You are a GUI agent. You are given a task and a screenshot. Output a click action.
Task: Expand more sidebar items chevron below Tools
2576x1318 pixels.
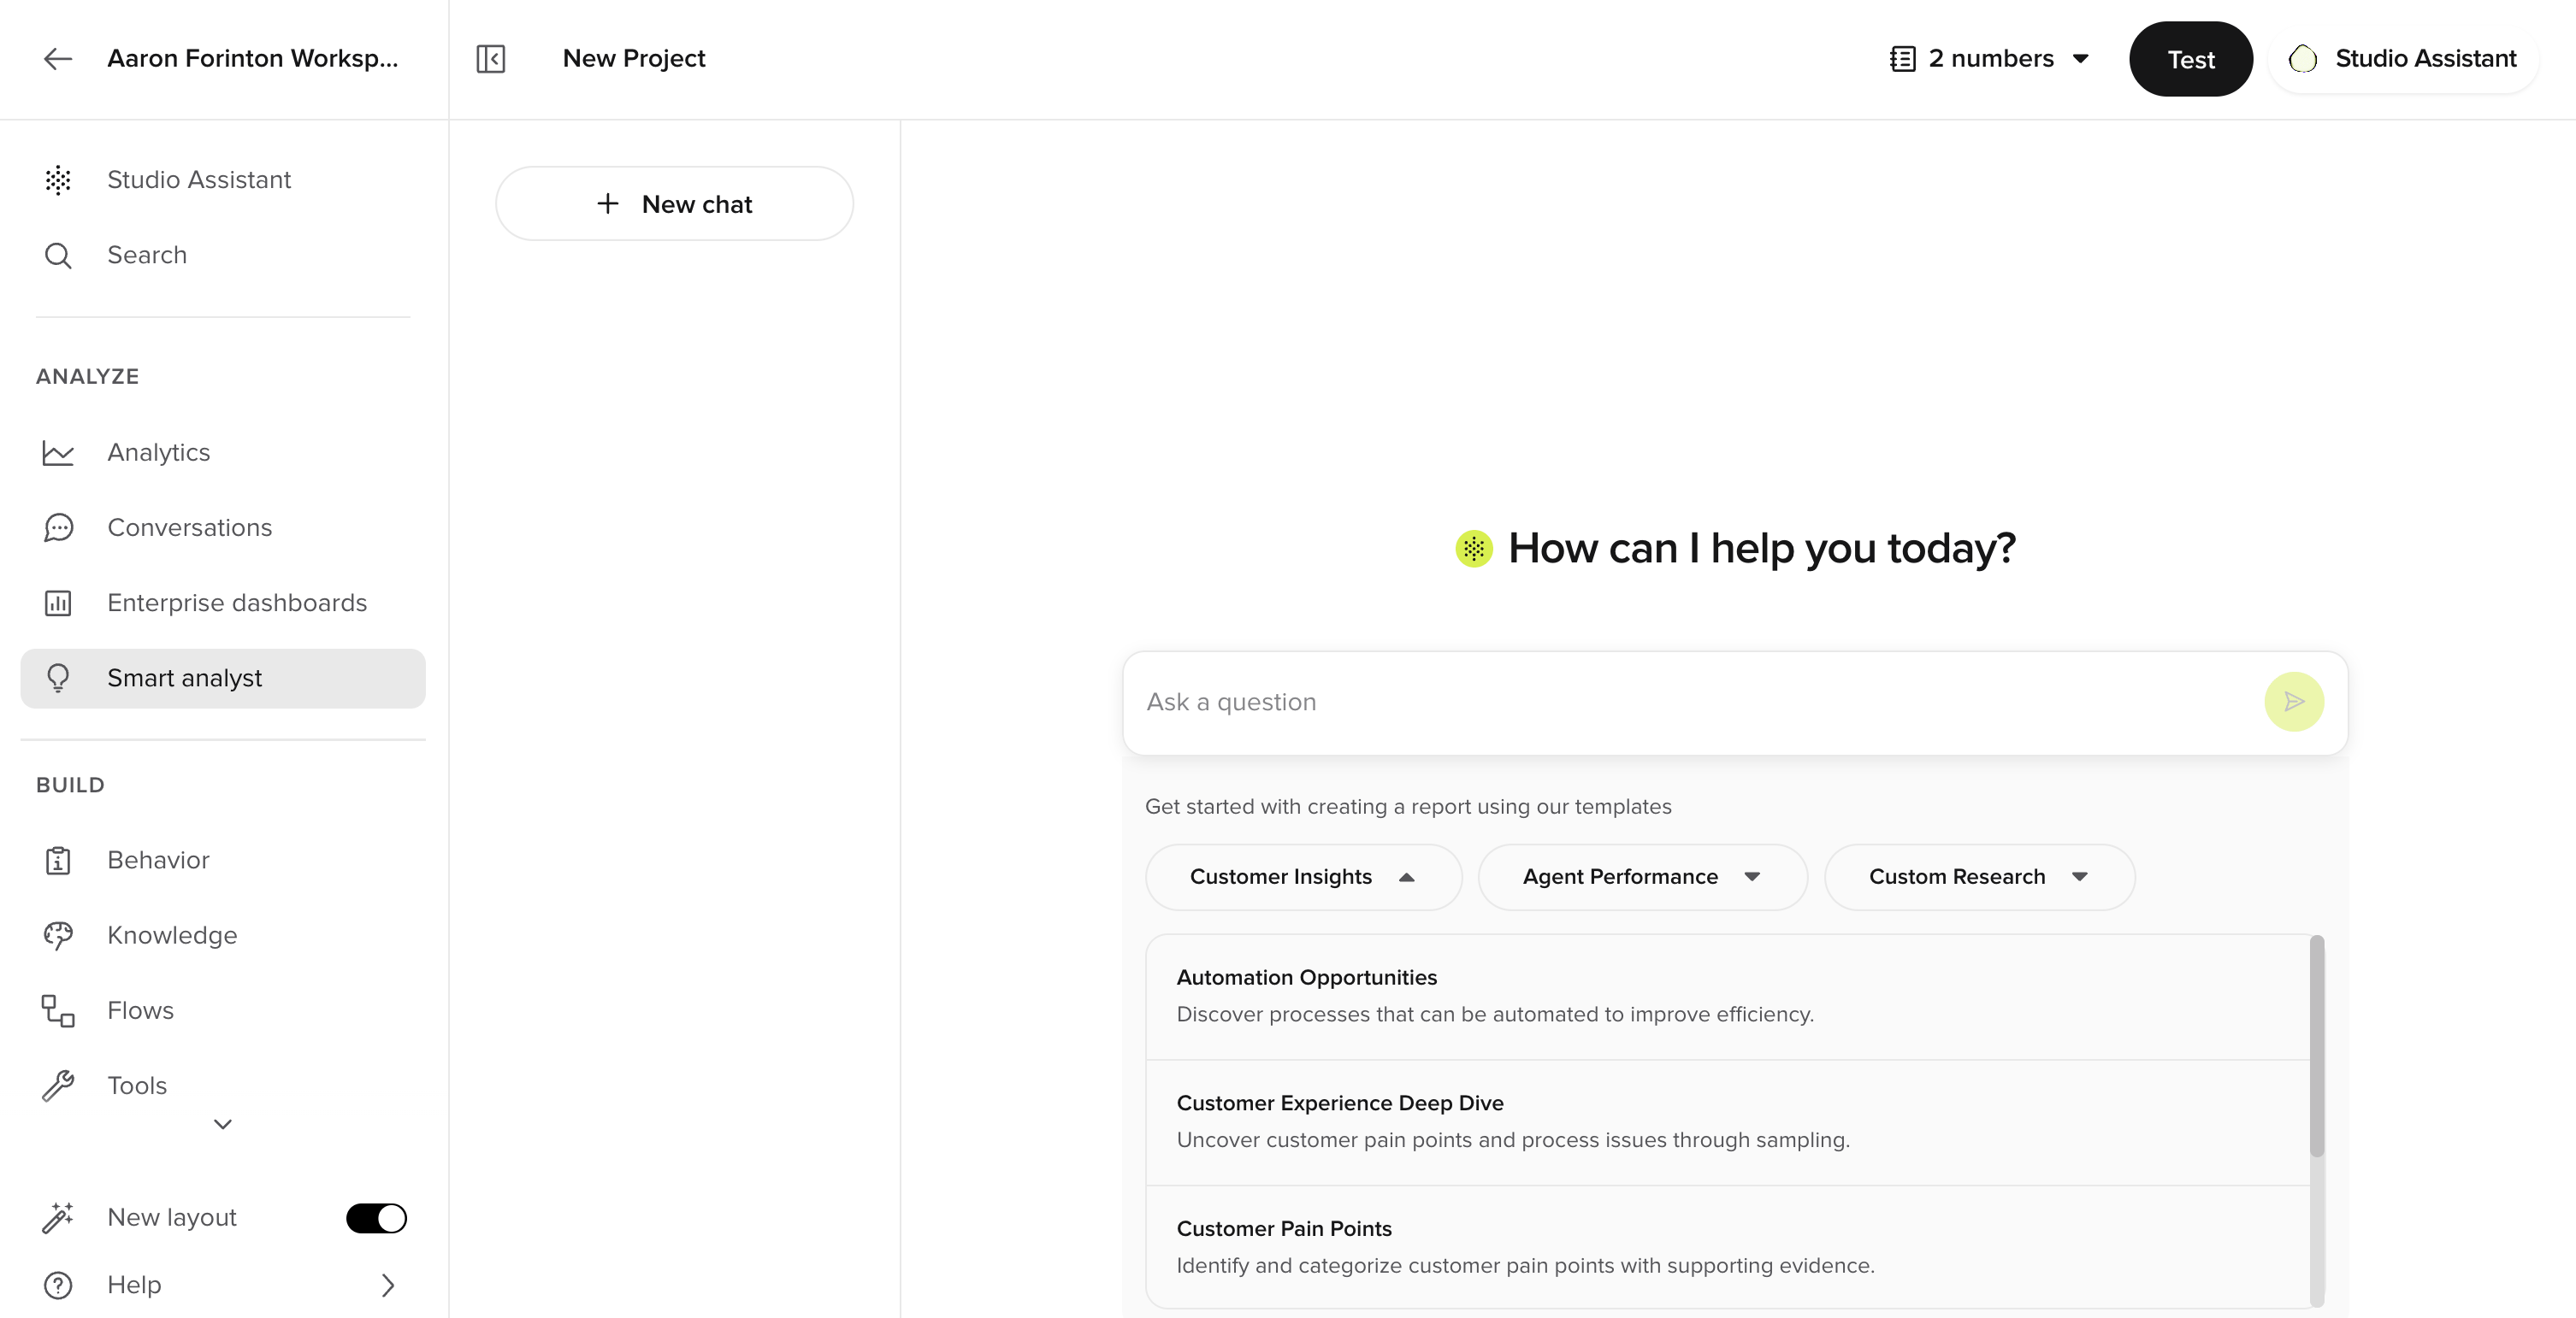[223, 1125]
